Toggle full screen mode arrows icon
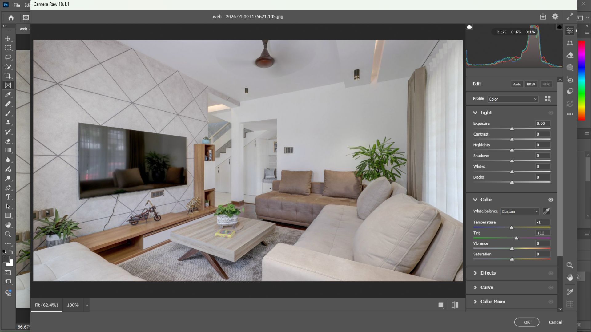Viewport: 591px width, 332px height. pyautogui.click(x=570, y=17)
